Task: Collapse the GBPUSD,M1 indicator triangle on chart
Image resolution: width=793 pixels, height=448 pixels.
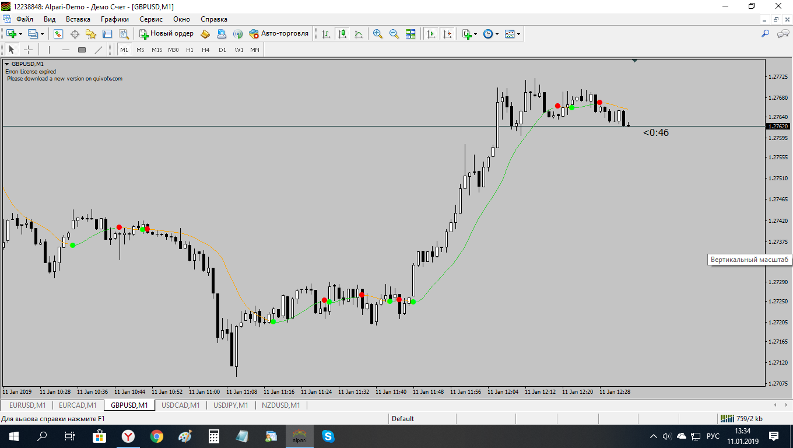Action: coord(6,64)
